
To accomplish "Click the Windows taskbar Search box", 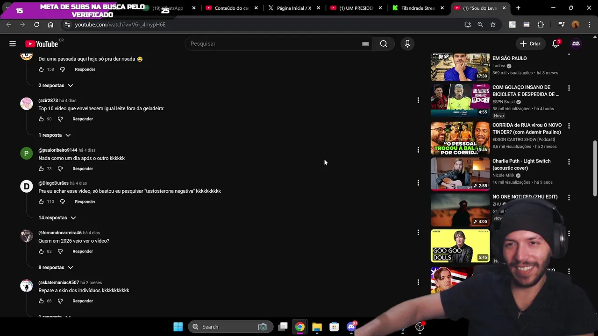I will [x=230, y=327].
